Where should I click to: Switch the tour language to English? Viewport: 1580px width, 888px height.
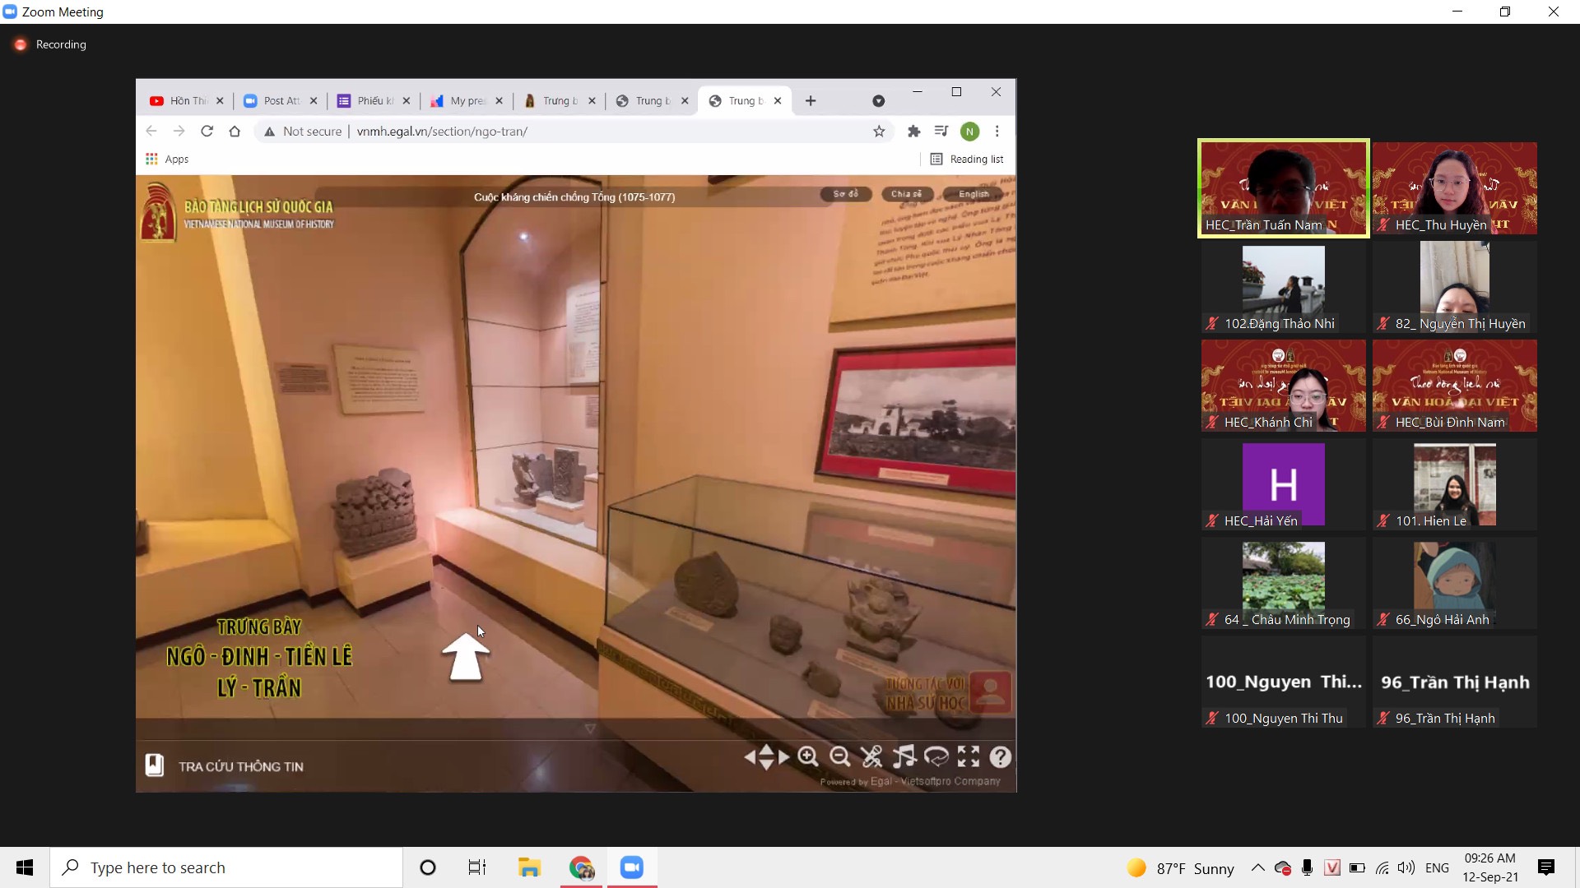point(973,194)
